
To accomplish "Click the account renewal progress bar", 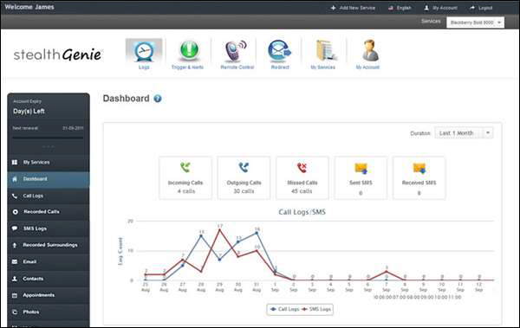I will (48, 137).
